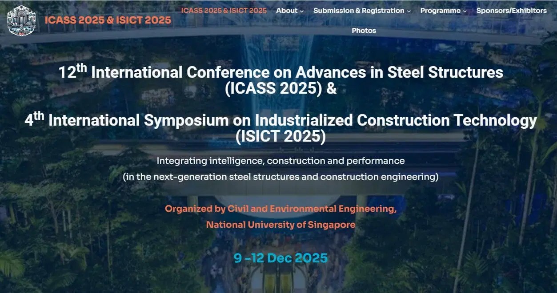Open the About menu
Screen dimensions: 557x293
pos(287,10)
